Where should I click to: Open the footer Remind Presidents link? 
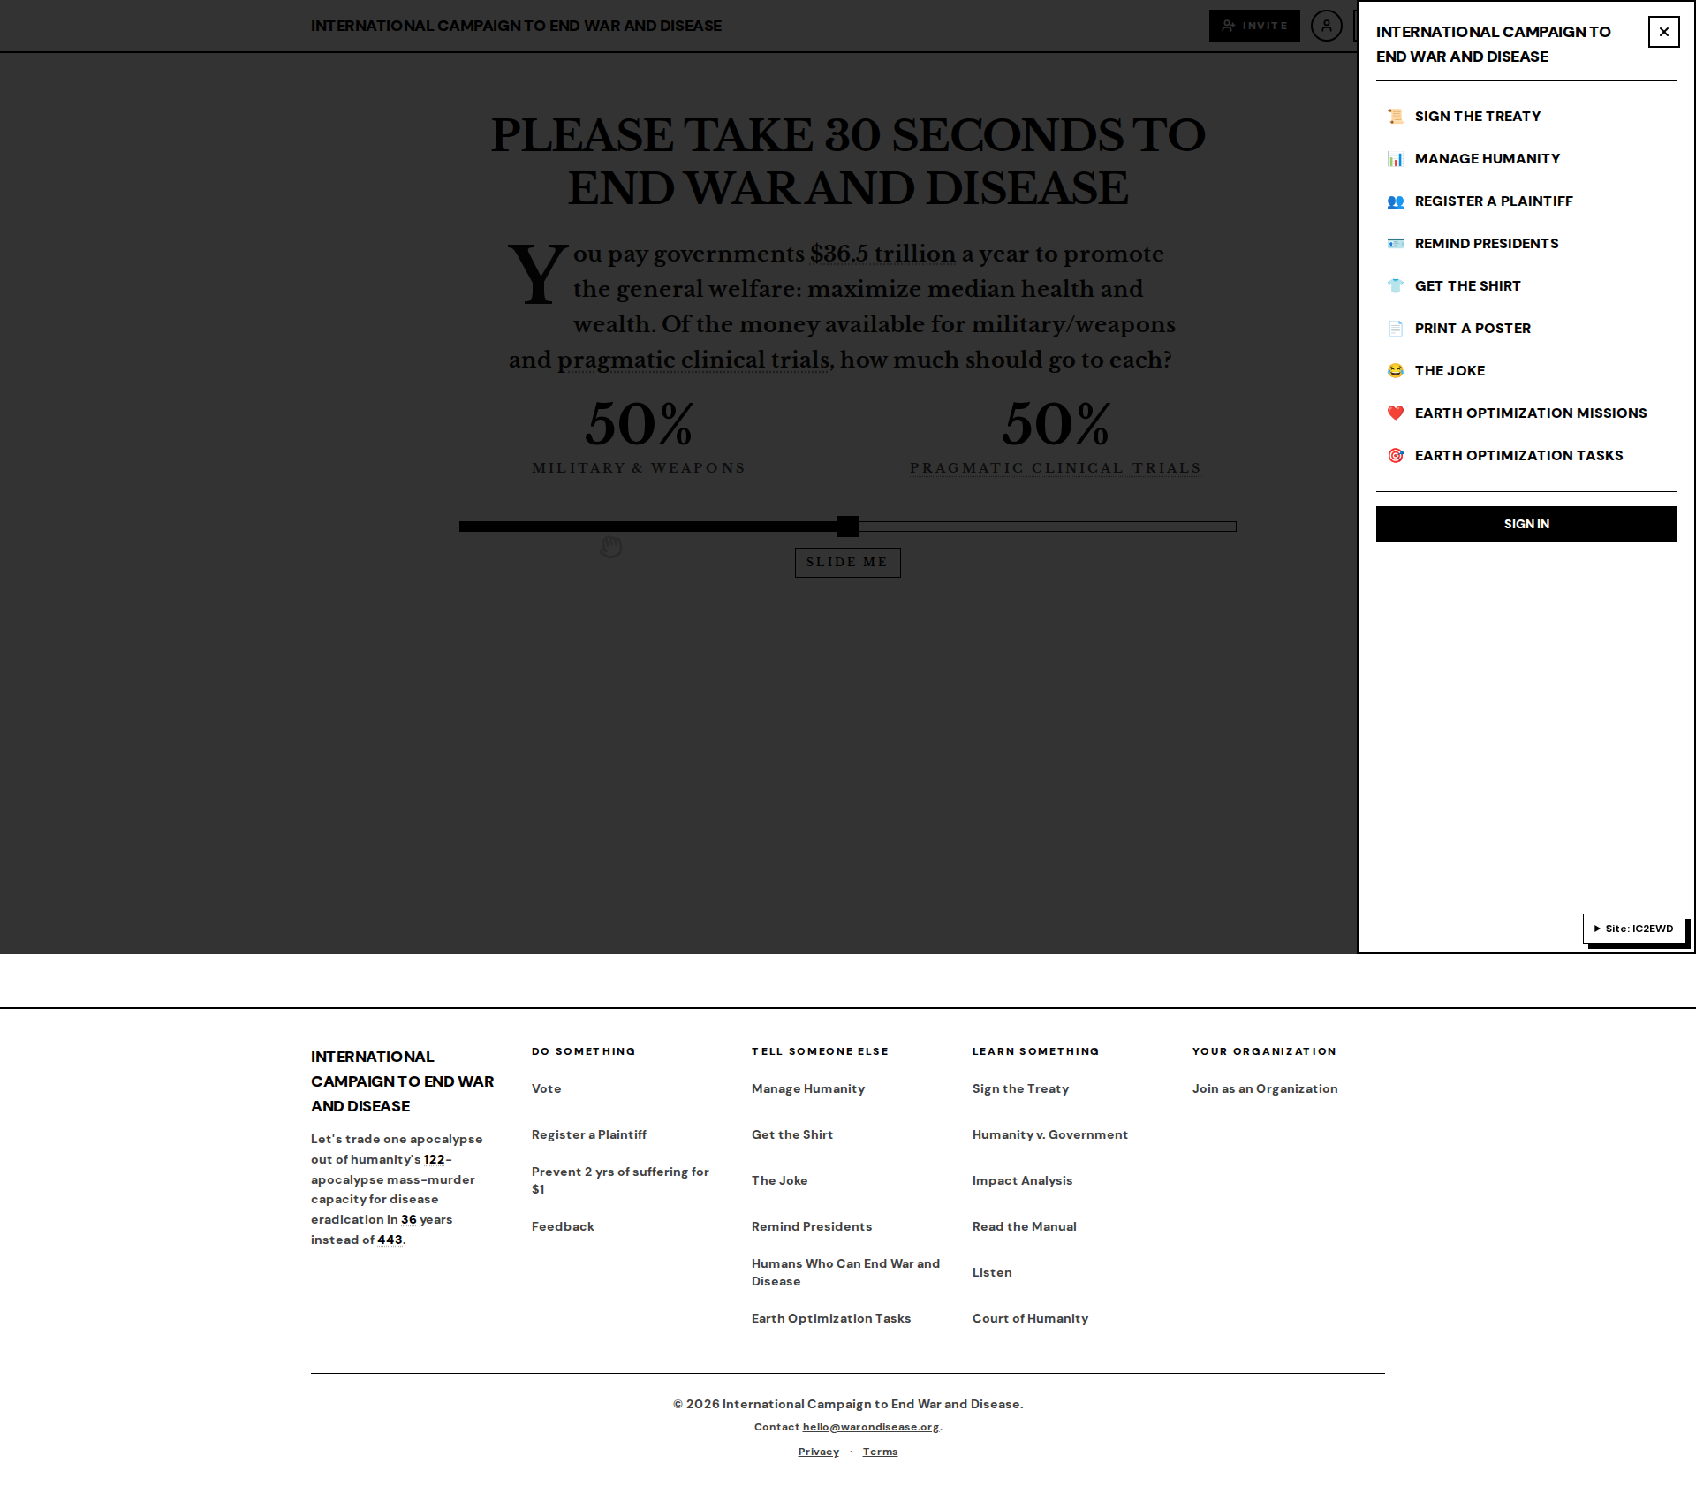812,1226
